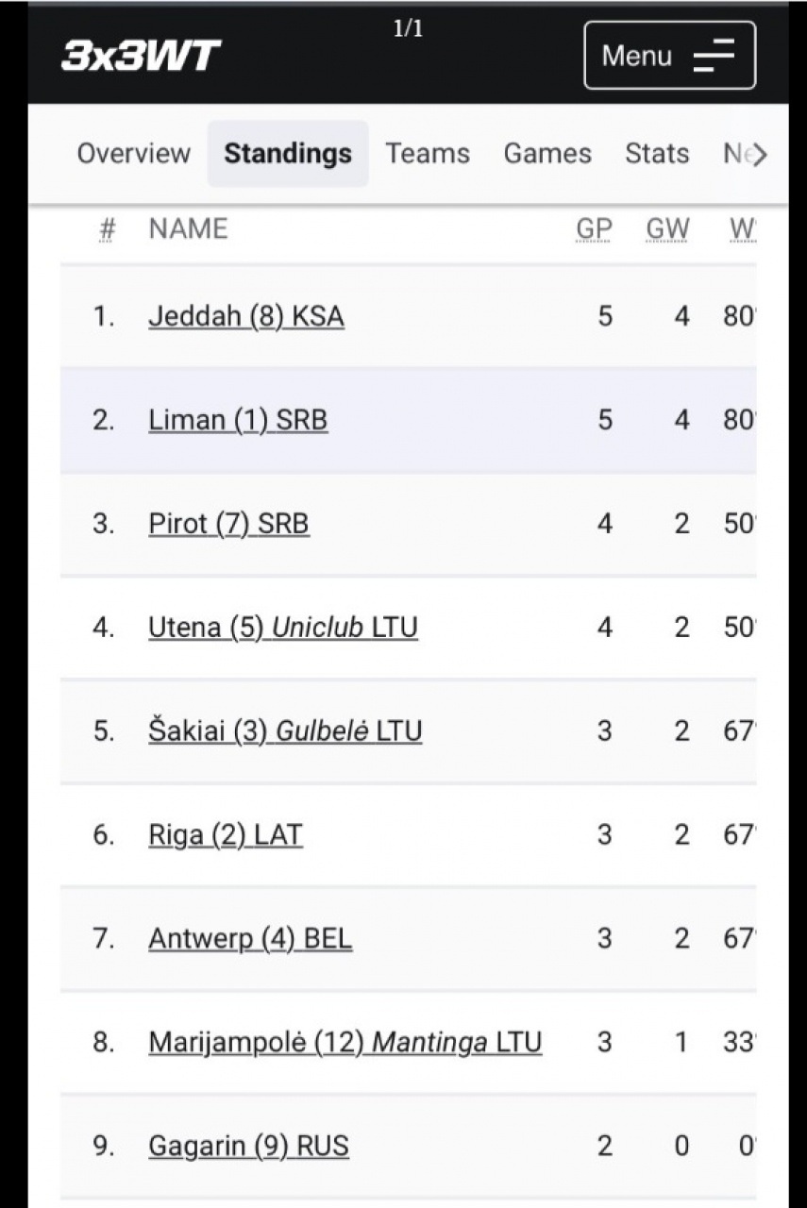Open the Marijampolė (12) Mantinga LTU link
807x1208 pixels.
coord(345,1043)
